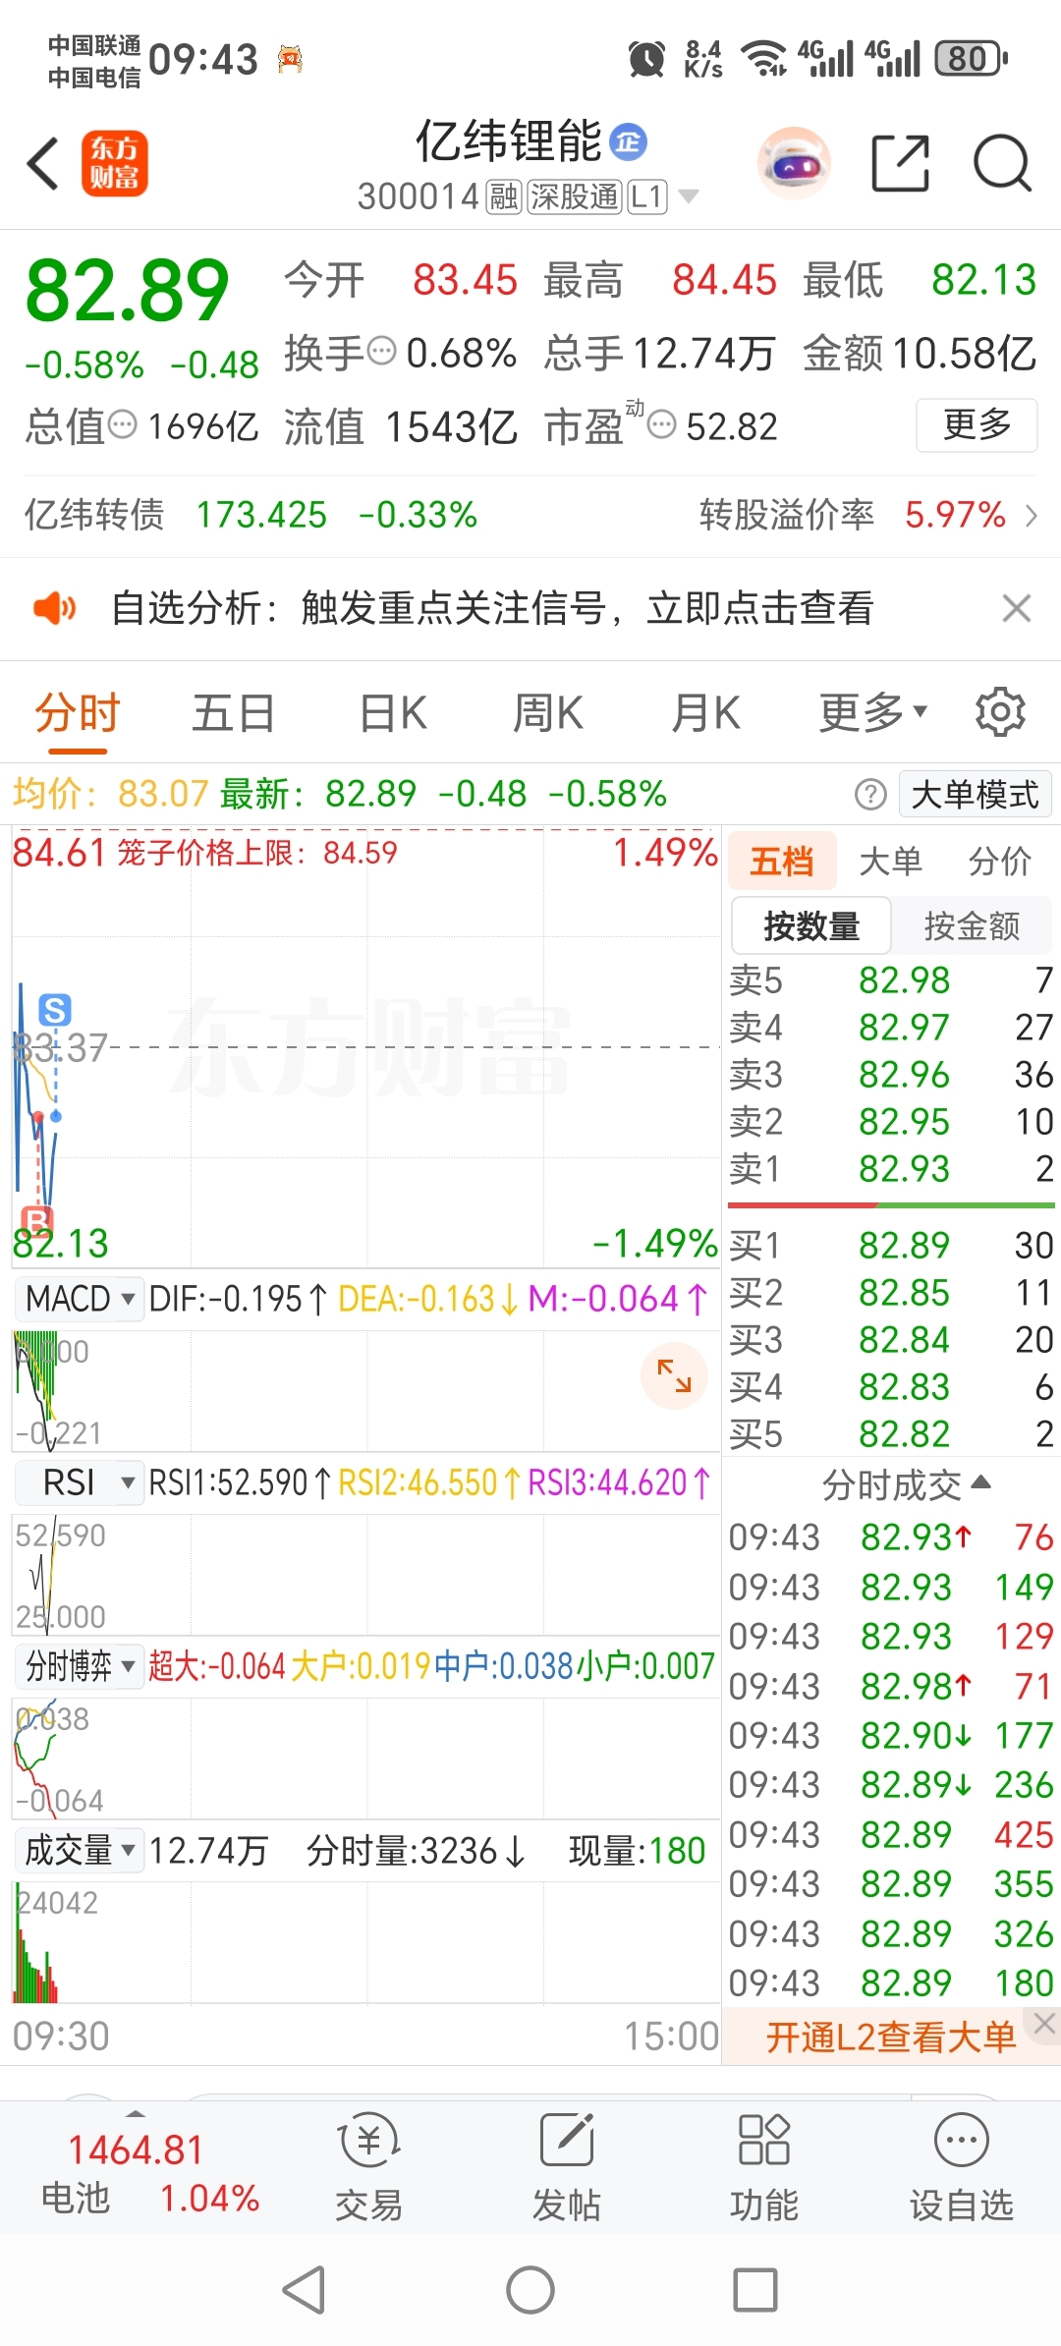This screenshot has width=1061, height=2346.
Task: Tap the red-green bid/ask ratio bar
Action: (891, 1204)
